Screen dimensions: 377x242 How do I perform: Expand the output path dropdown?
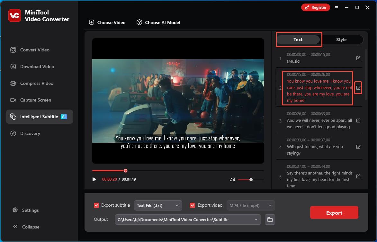pos(256,220)
